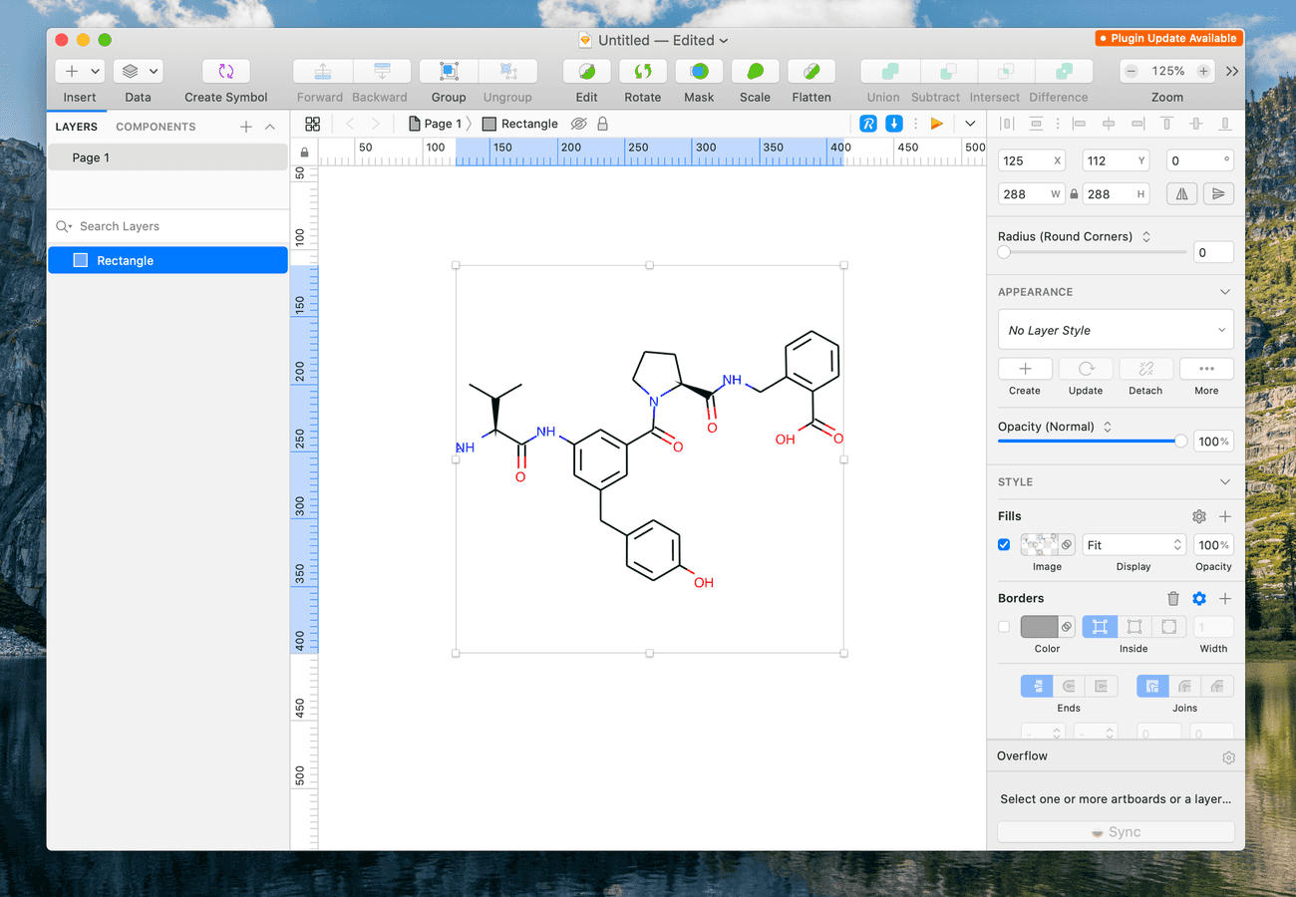Enable the Borders checkbox
Screen dimensions: 1296x897
pyautogui.click(x=1004, y=627)
